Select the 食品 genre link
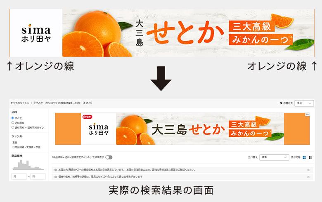This screenshot has height=202, width=322. (x=15, y=142)
